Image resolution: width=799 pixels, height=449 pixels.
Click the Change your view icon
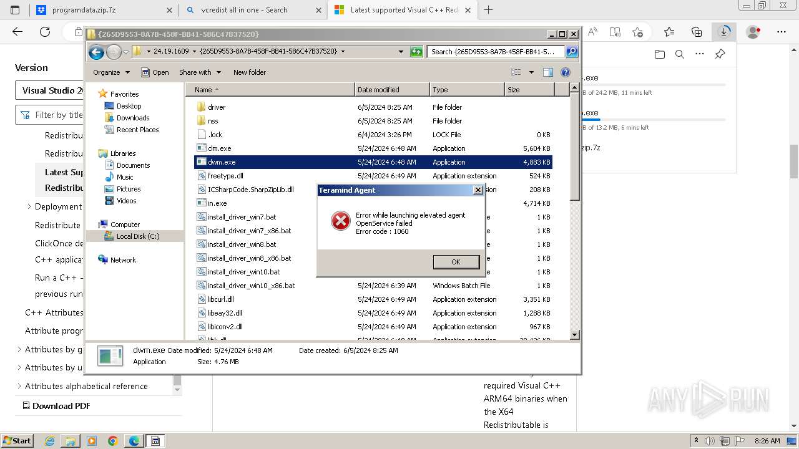pyautogui.click(x=516, y=72)
